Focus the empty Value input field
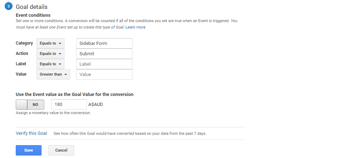 pyautogui.click(x=104, y=74)
